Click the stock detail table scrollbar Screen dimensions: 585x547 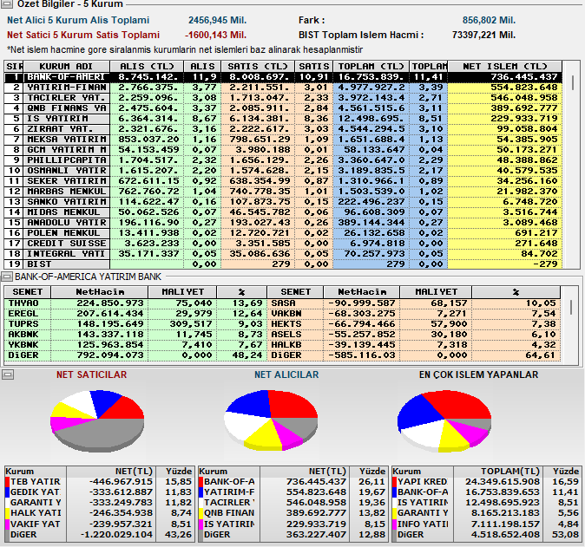point(571,308)
